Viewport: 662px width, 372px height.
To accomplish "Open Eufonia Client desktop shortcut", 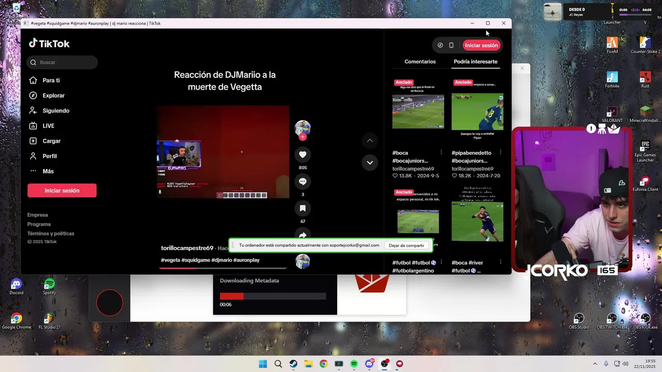I will coord(645,184).
